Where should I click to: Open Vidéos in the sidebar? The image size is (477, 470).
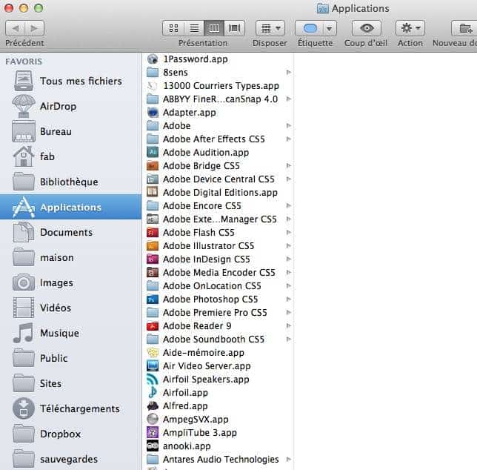(x=71, y=308)
